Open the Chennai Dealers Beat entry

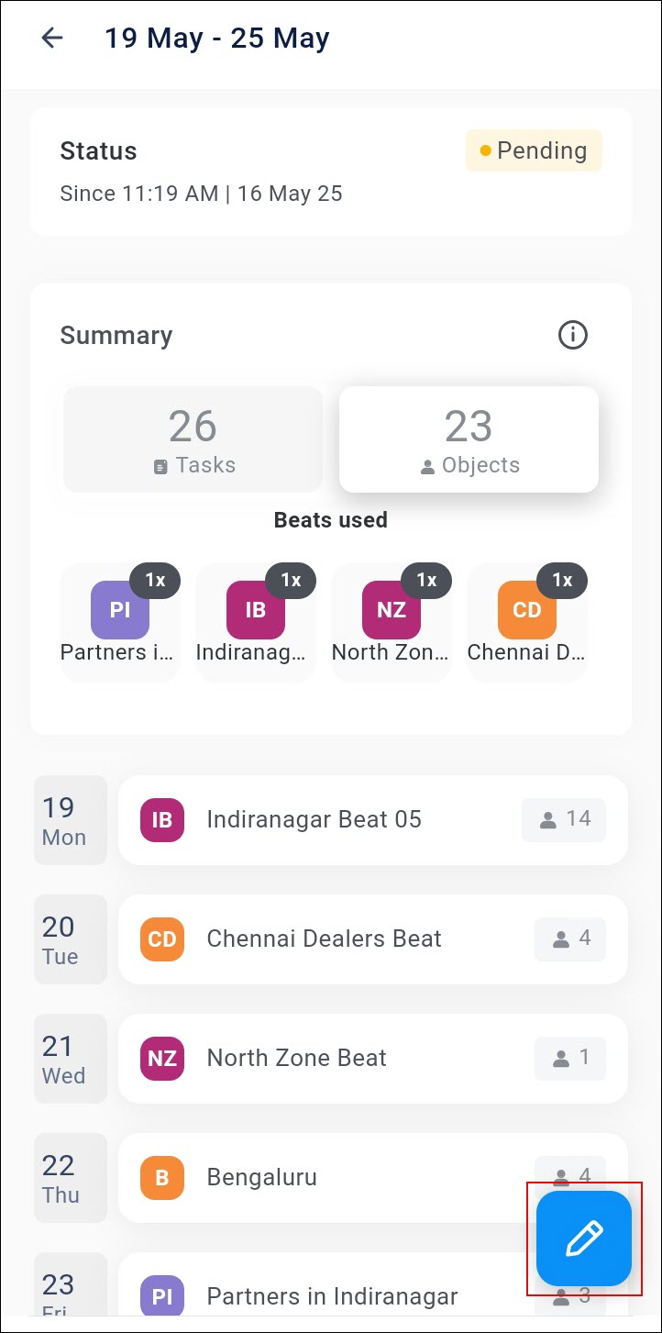point(373,939)
